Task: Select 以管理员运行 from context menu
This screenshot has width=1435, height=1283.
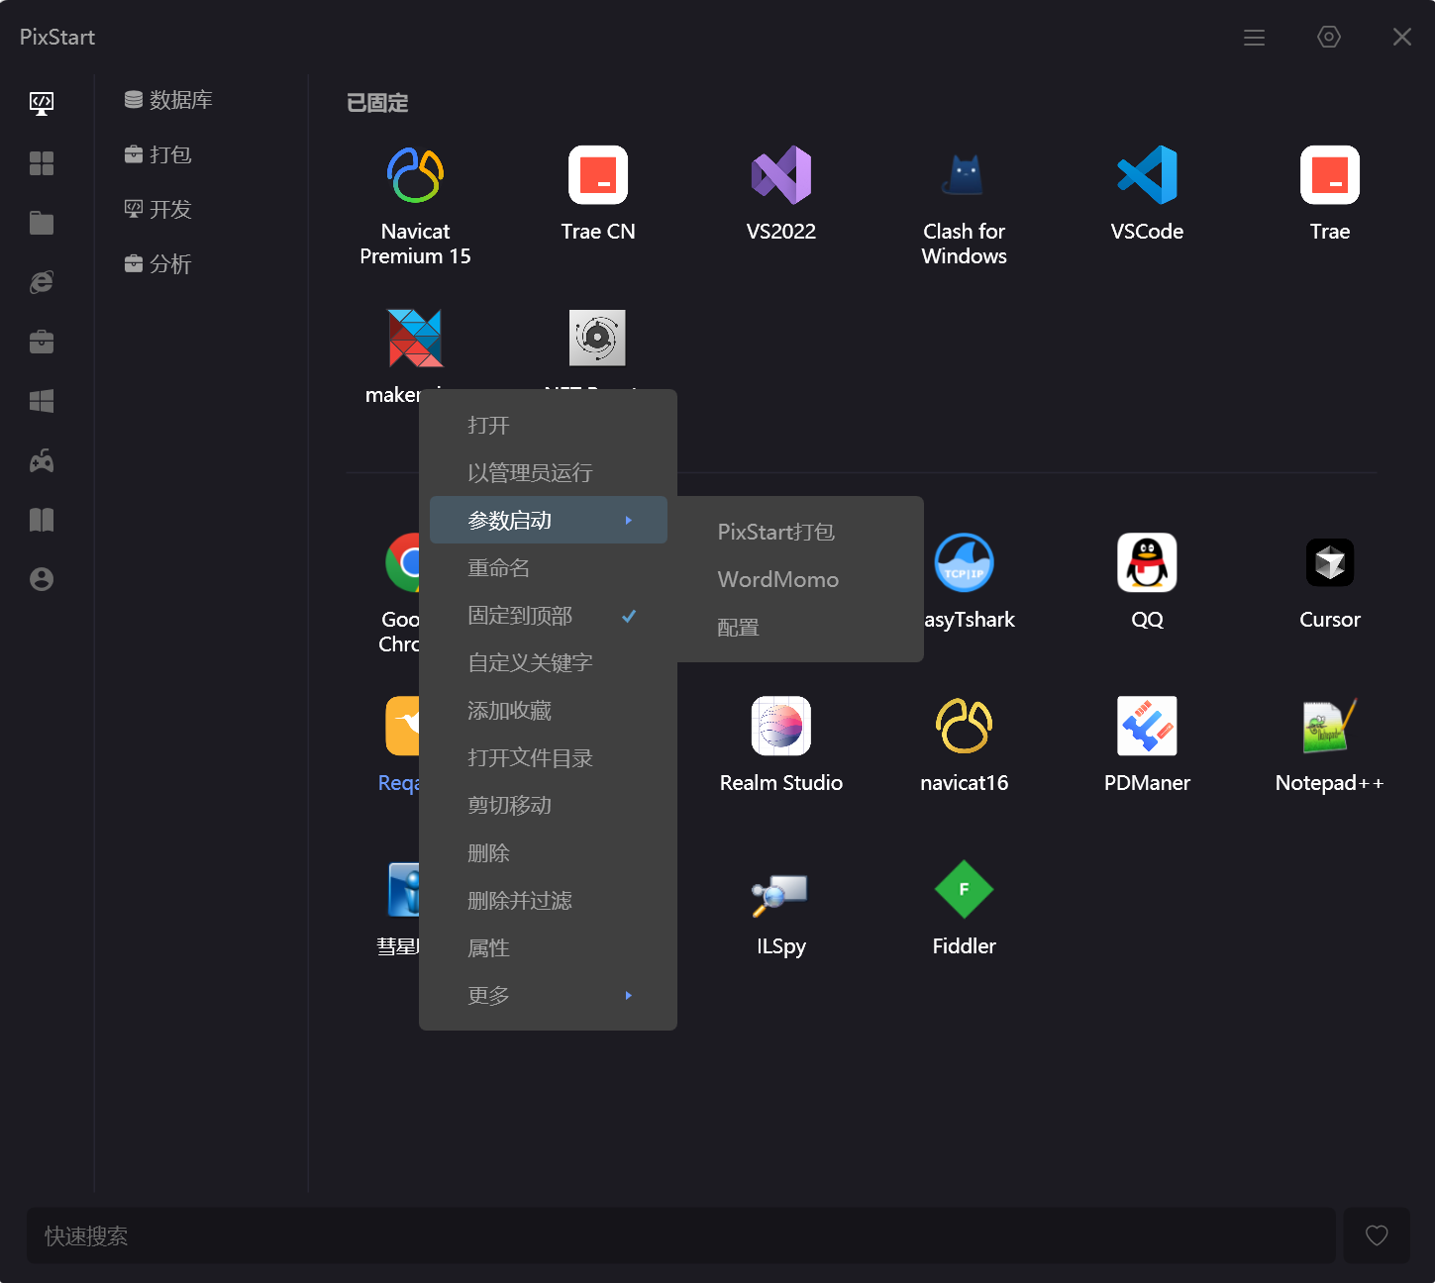Action: click(530, 473)
